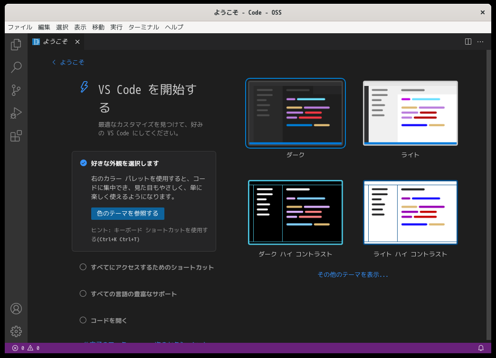Open the editor more actions ellipsis
This screenshot has height=358, width=496.
tap(480, 42)
